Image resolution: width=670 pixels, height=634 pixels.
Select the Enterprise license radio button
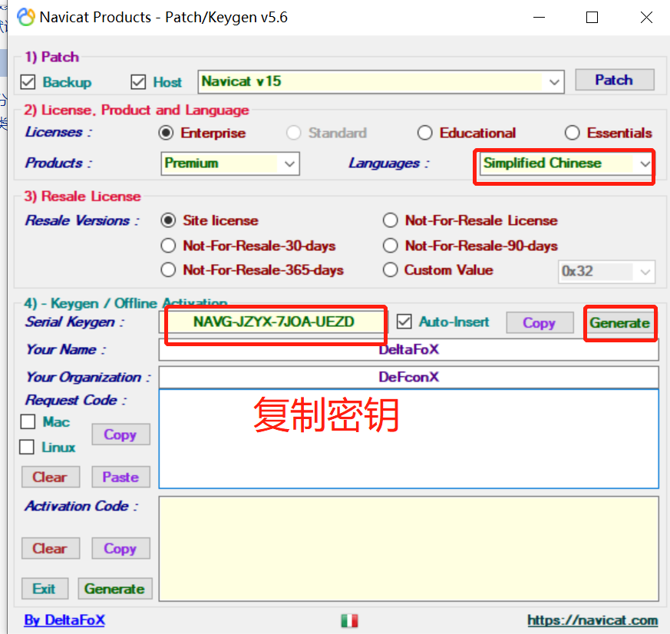pos(167,133)
